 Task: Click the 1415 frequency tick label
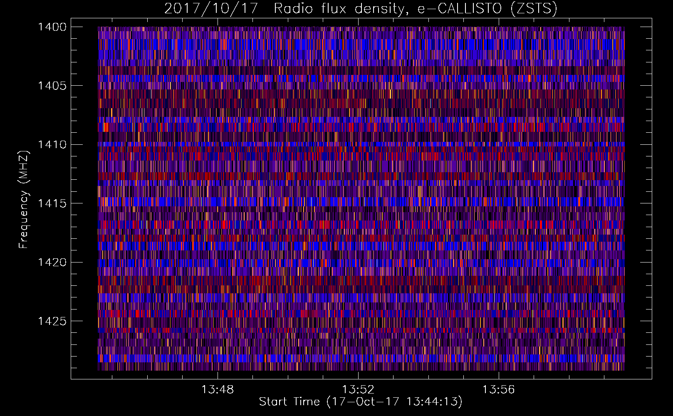[x=52, y=203]
